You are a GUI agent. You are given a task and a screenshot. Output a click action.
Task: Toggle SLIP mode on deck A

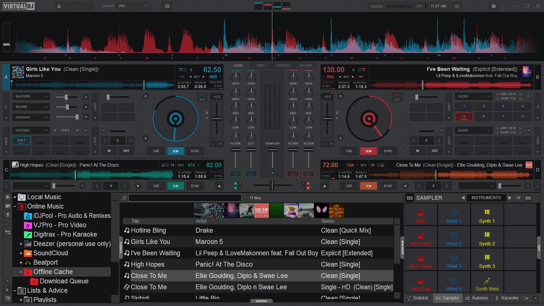point(202,100)
